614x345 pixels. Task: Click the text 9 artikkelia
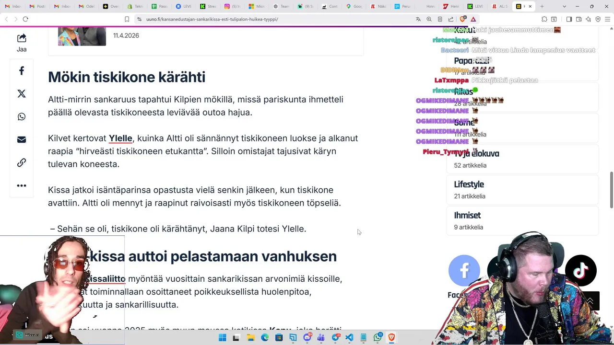point(468,227)
